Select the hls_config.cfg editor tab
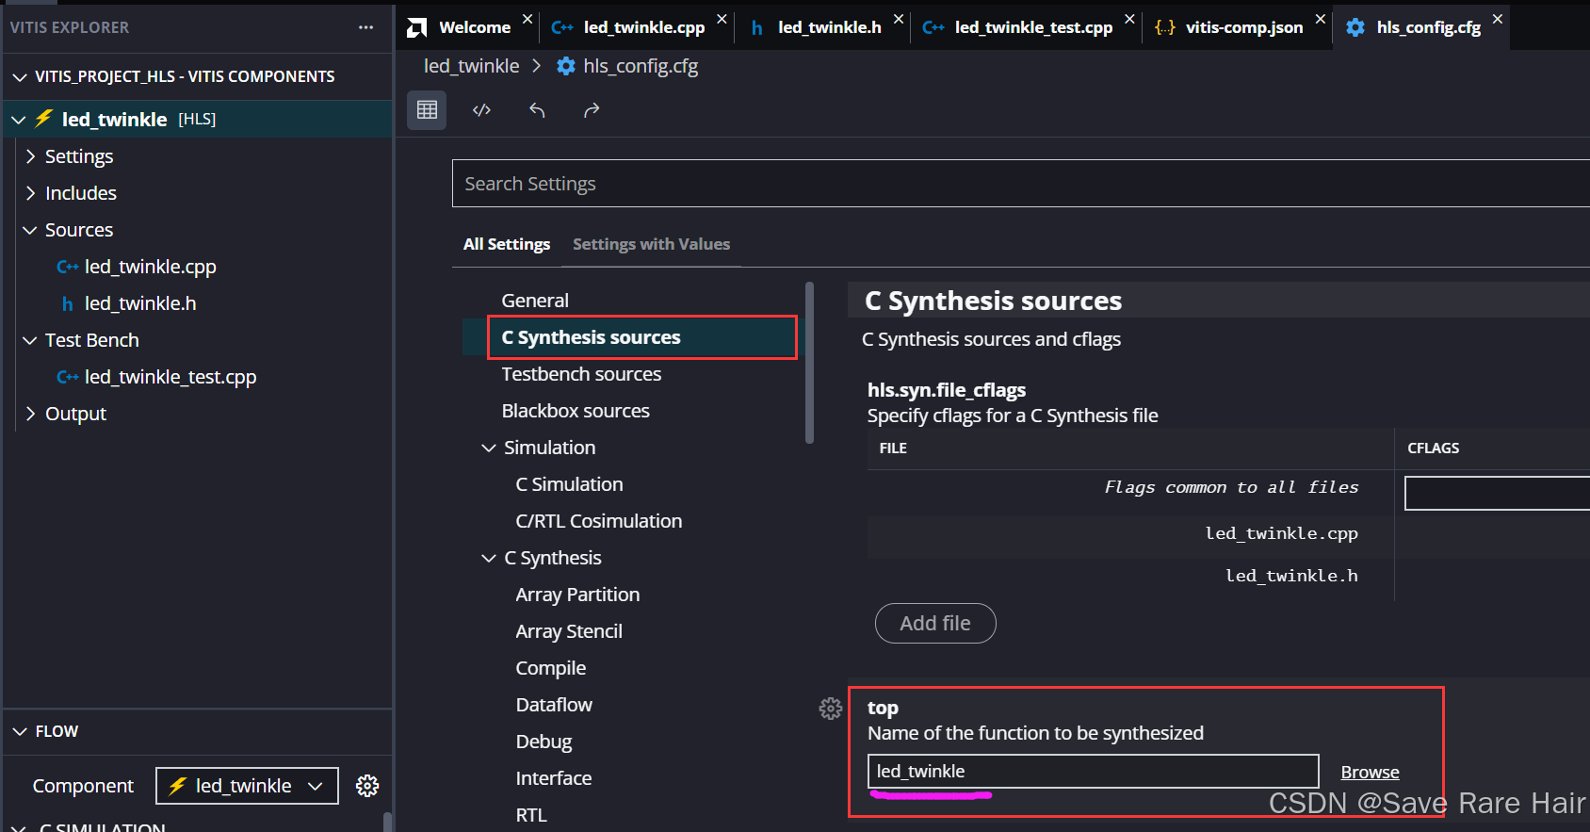 pos(1421,27)
